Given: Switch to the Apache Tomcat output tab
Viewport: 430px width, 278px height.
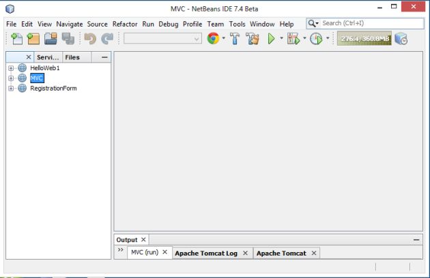Looking at the screenshot, I should [281, 253].
